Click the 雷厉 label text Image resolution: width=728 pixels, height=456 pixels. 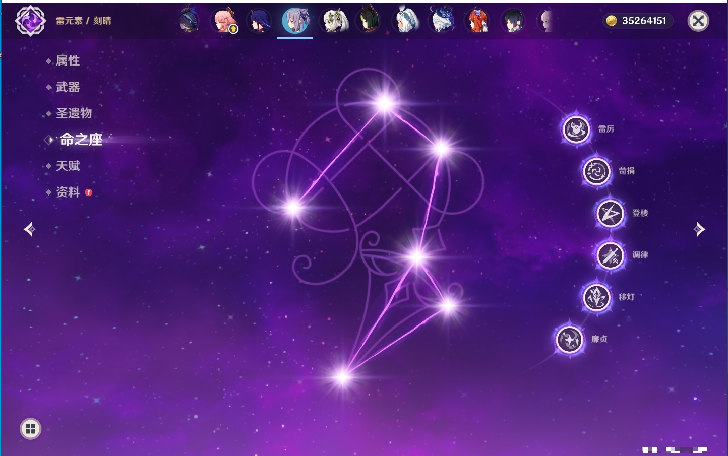pos(606,129)
